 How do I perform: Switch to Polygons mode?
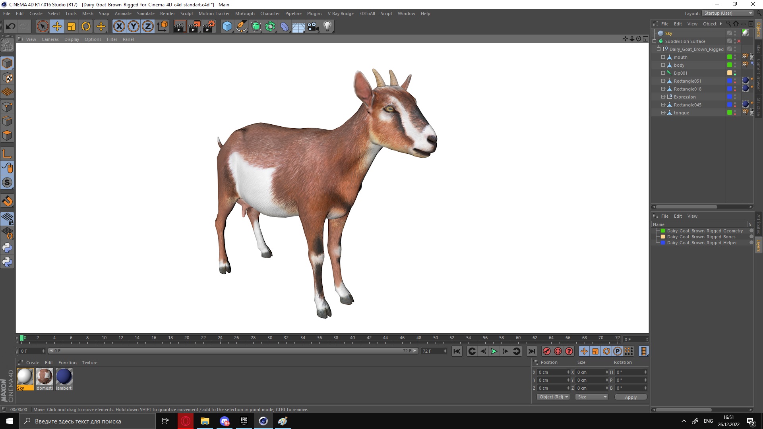coord(7,135)
